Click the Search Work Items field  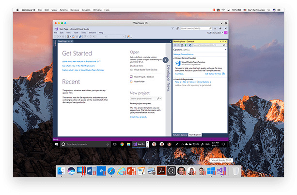(209, 45)
